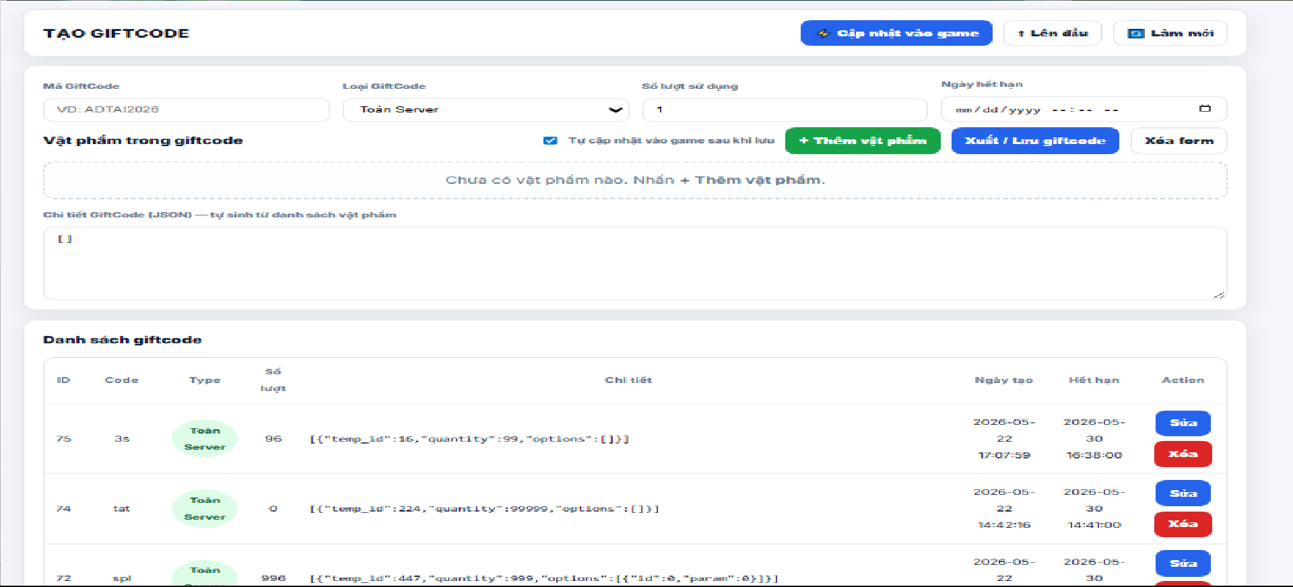Click the Chi tiết column header
The height and width of the screenshot is (587, 1293).
[x=628, y=380]
